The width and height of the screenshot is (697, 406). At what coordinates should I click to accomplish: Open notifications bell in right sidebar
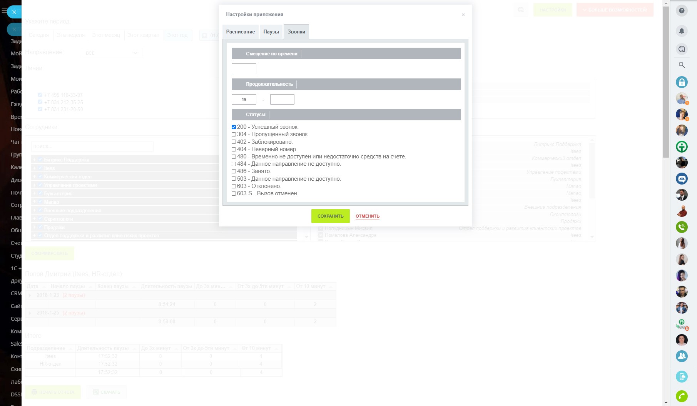[x=682, y=31]
